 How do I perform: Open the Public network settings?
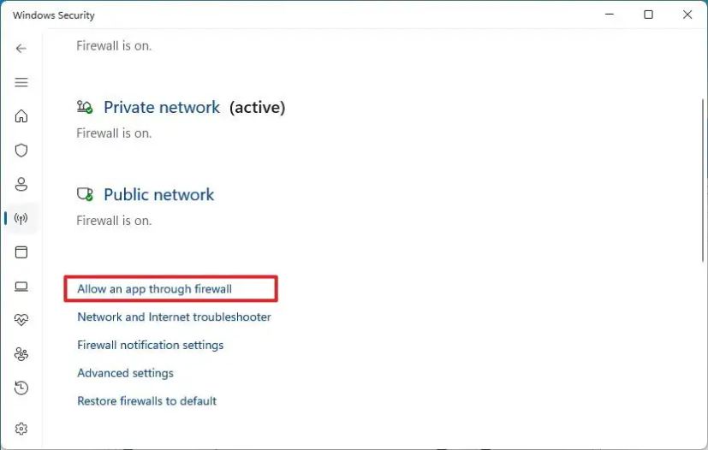158,195
